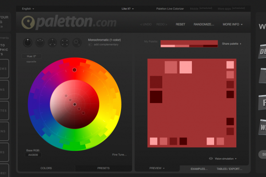The image size is (266, 177).
Task: Click the lightest shade dot in the inner wheel
Action: click(66, 96)
